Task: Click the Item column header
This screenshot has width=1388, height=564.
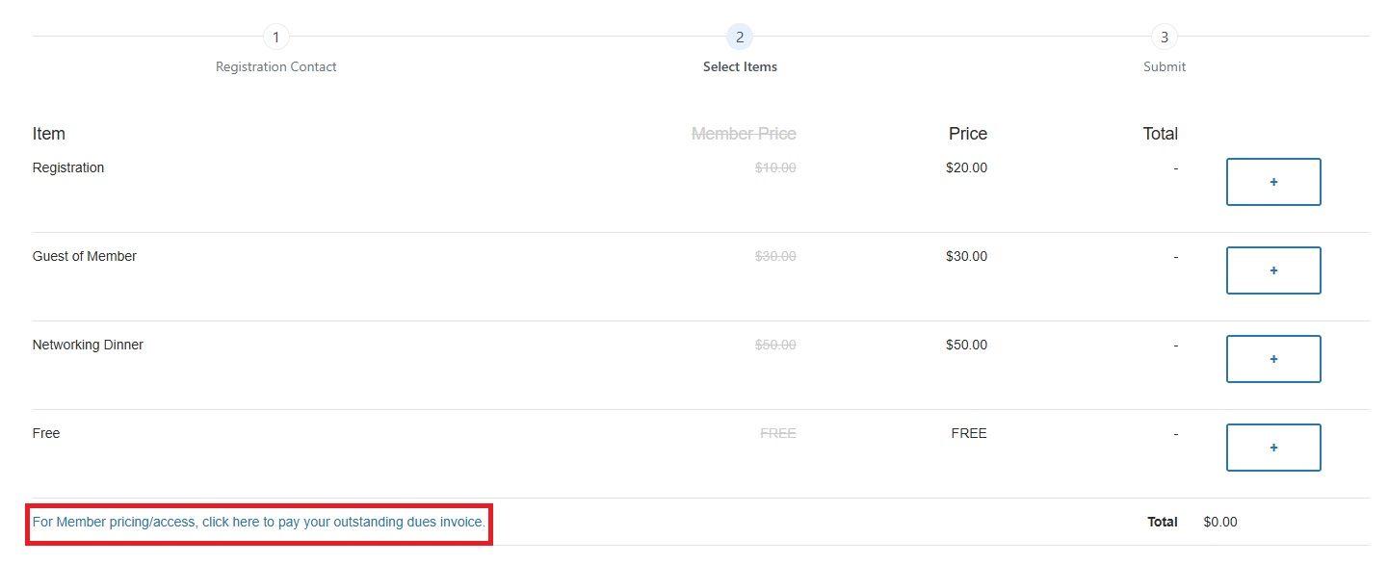Action: point(49,134)
